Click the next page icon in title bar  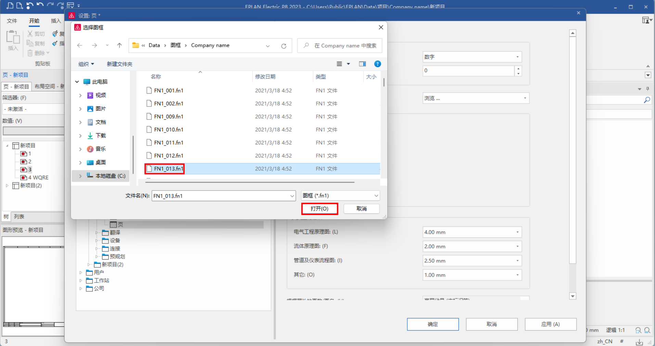click(20, 5)
